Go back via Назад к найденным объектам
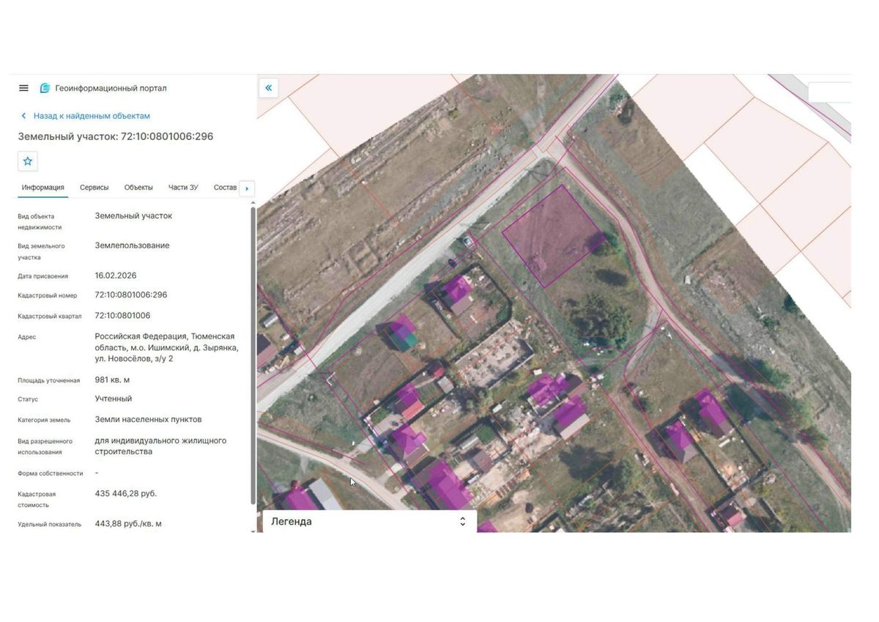Screen dimensions: 879x622 coord(92,116)
